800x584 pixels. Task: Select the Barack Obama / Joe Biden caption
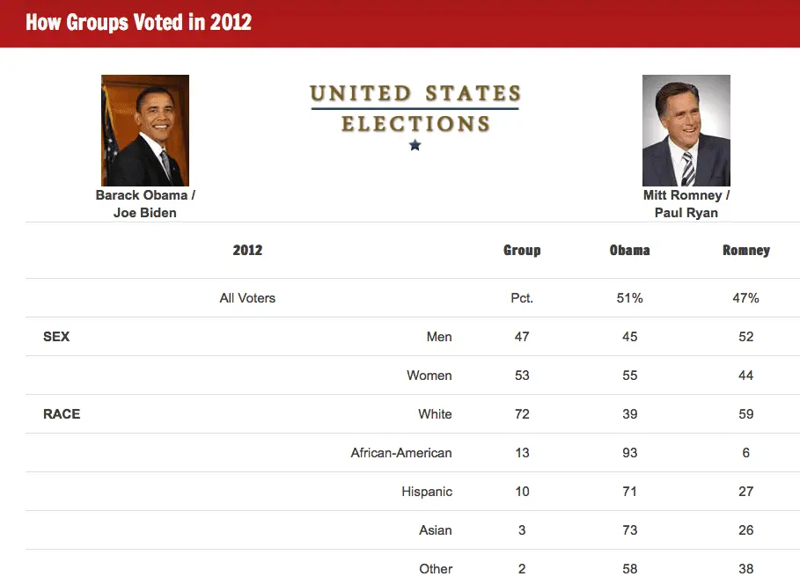coord(145,204)
